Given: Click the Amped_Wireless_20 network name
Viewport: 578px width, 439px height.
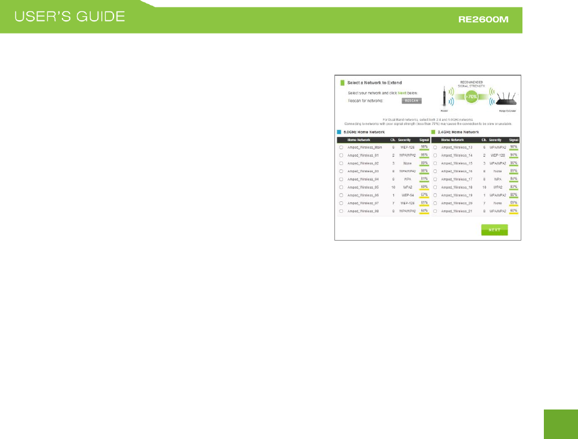Looking at the screenshot, I should 456,203.
